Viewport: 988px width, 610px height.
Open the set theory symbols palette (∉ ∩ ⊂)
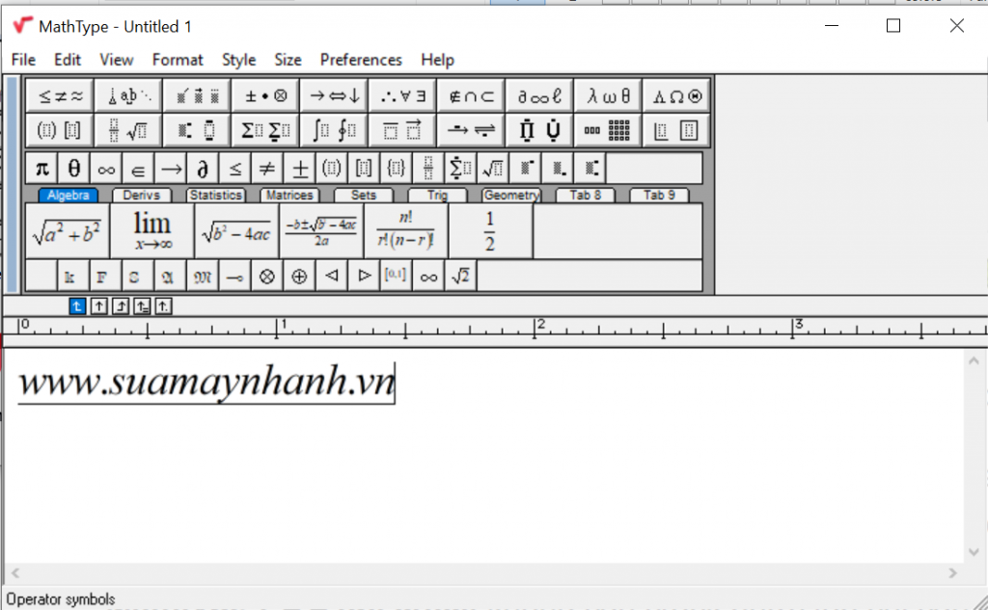click(x=471, y=95)
